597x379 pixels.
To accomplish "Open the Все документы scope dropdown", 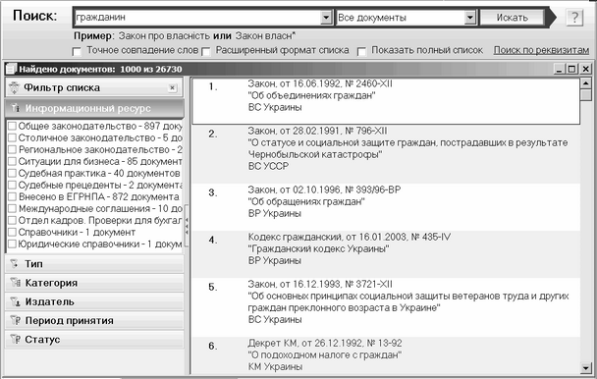I will (470, 18).
